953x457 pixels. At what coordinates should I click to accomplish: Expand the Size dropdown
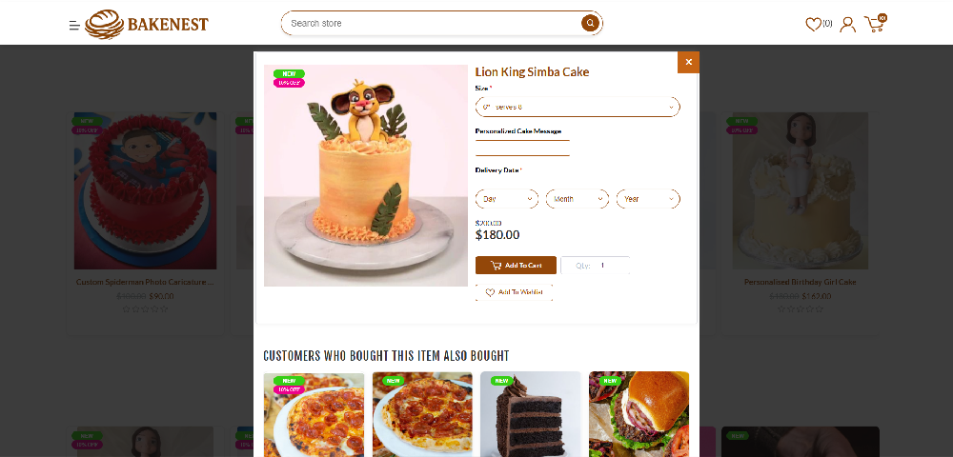coord(578,107)
